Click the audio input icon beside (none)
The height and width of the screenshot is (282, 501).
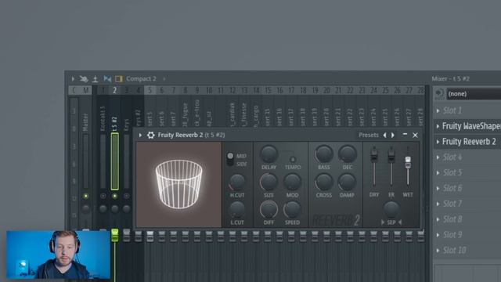pos(440,94)
